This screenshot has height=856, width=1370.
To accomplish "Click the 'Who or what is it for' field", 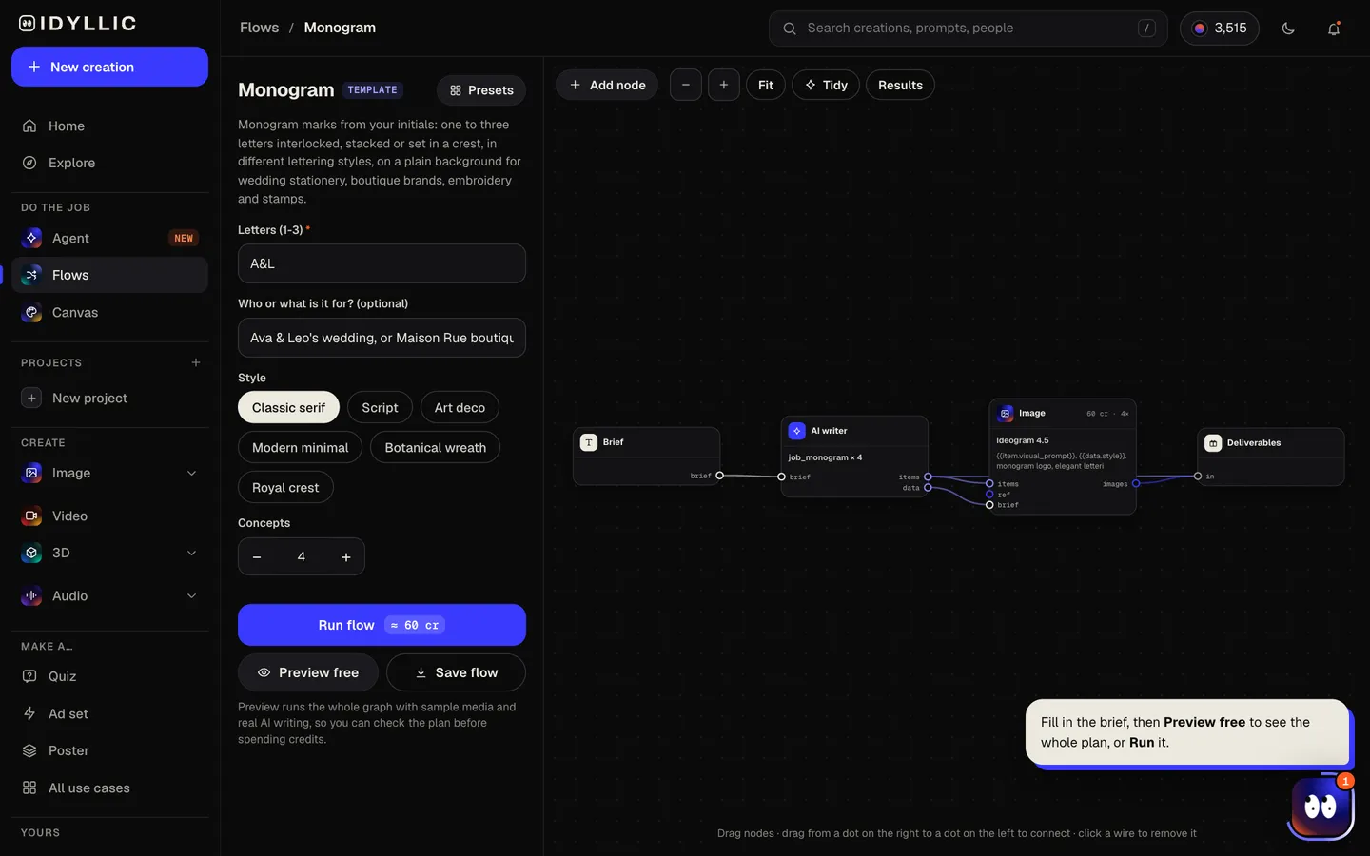I will [382, 338].
